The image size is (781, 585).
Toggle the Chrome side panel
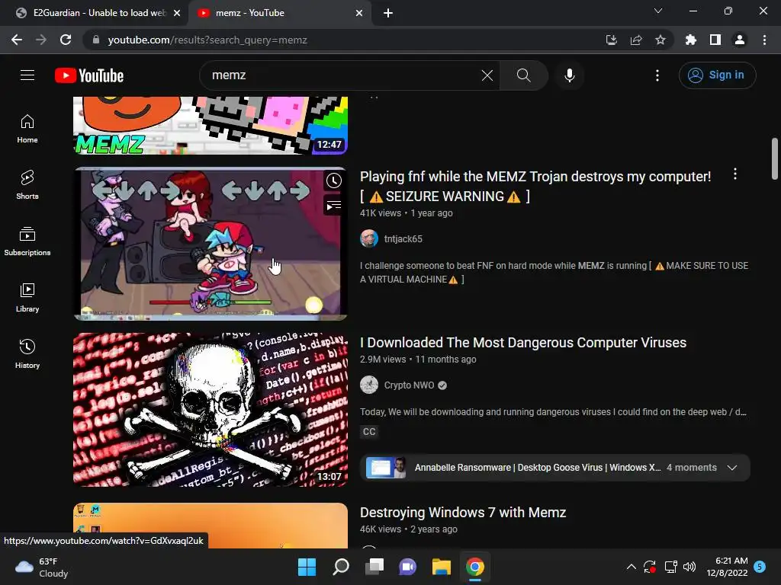click(x=715, y=40)
